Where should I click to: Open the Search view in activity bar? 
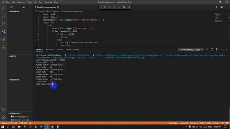point(3,16)
